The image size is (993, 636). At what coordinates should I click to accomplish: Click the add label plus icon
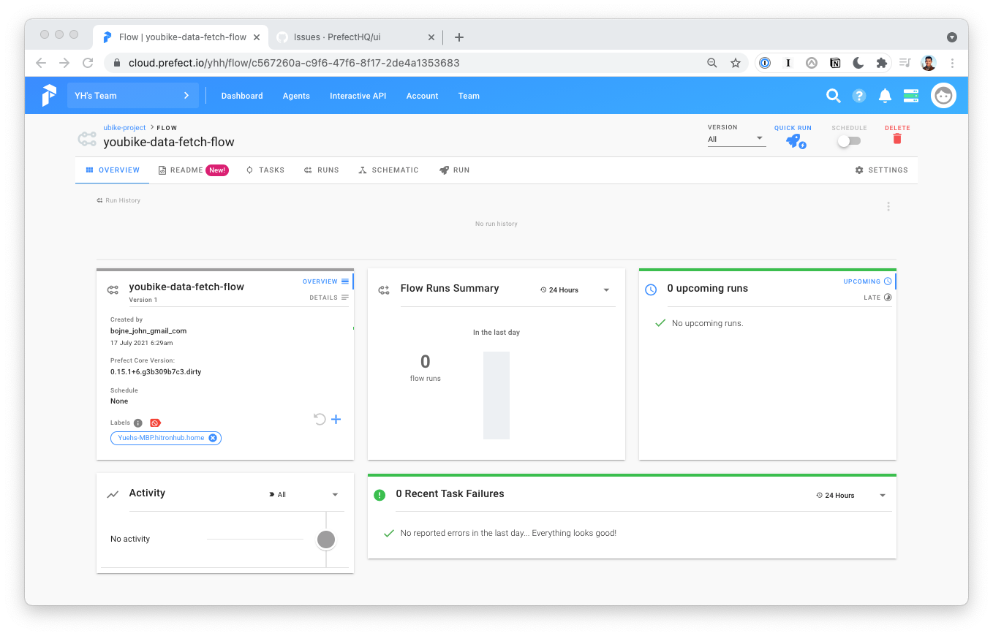click(x=336, y=419)
